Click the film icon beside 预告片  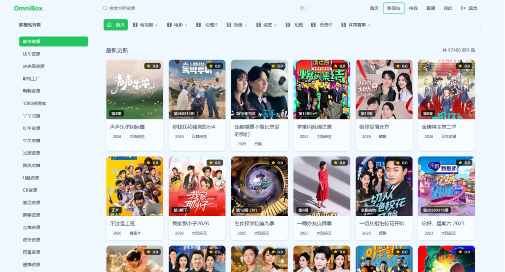pos(313,25)
